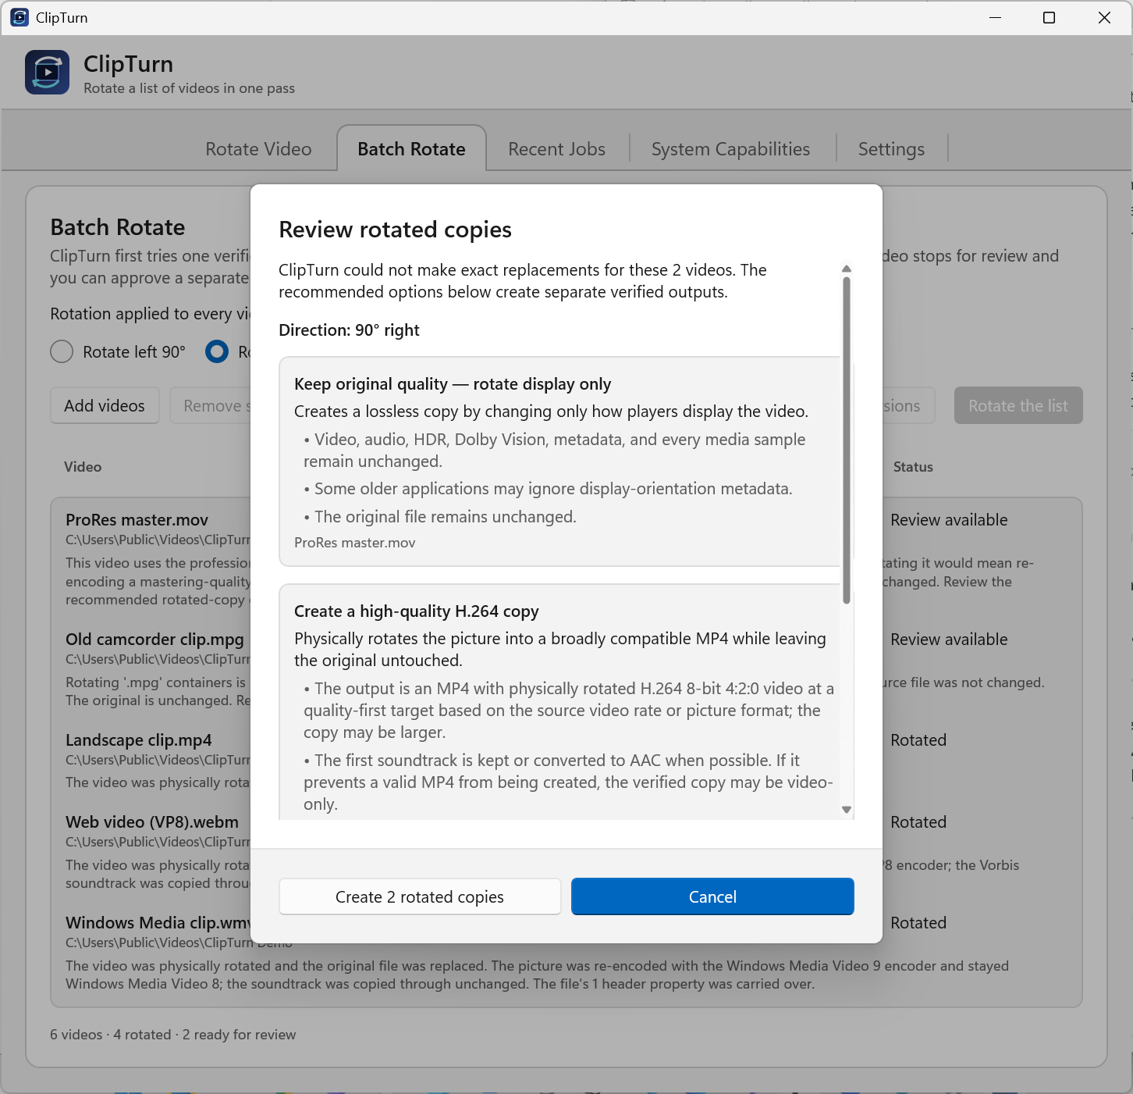
Task: Switch to the Rotate Video tab
Action: 258,148
